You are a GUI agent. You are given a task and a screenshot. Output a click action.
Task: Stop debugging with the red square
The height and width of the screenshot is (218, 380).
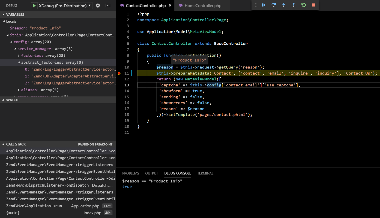[x=313, y=5]
